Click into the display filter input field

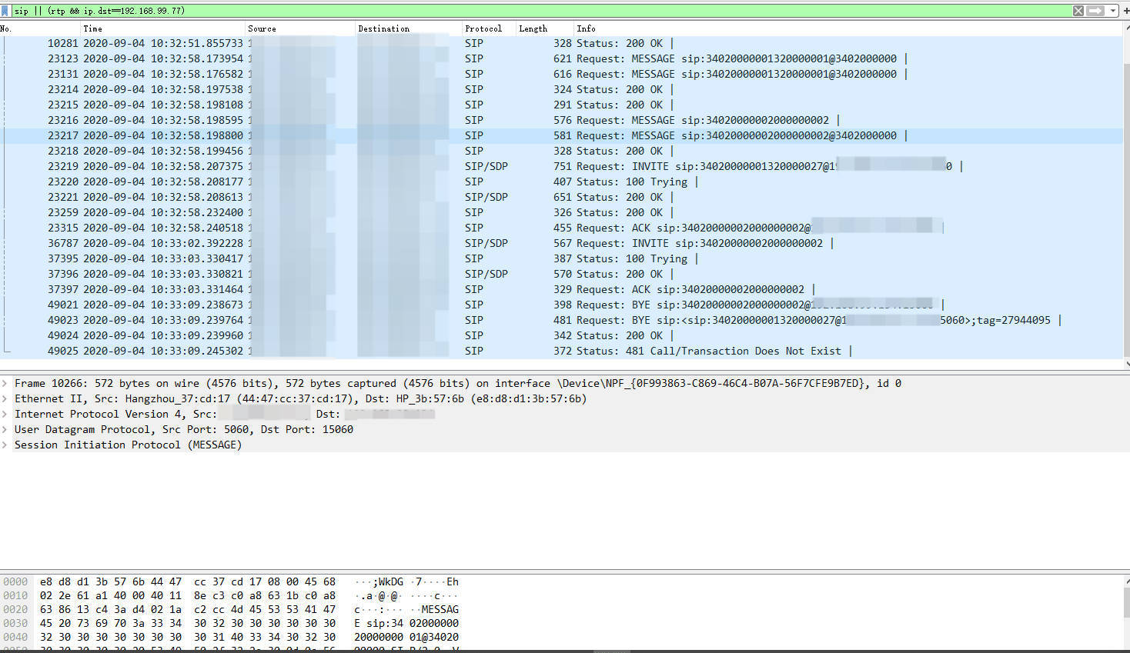click(x=540, y=11)
